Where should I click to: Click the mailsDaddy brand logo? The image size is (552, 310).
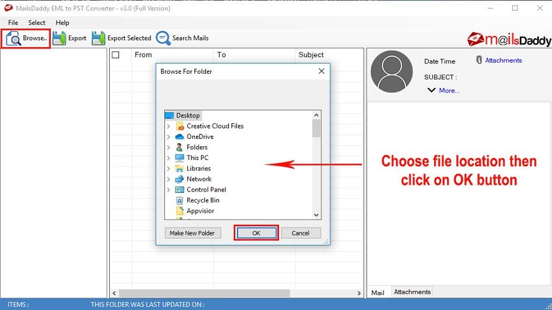click(x=509, y=39)
